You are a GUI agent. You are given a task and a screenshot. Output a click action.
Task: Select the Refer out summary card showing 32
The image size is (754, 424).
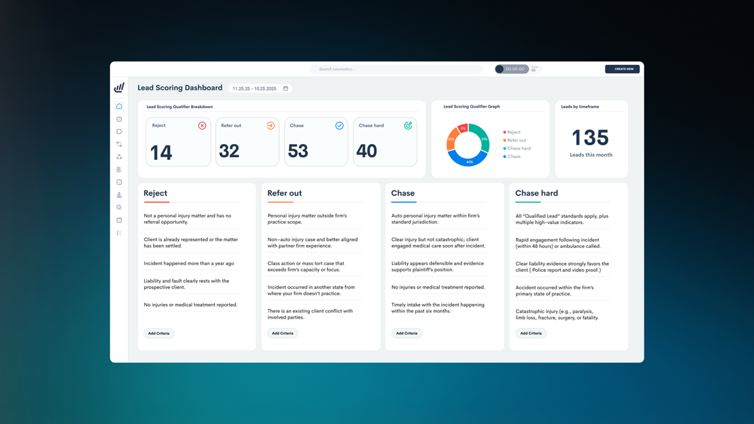(x=247, y=142)
